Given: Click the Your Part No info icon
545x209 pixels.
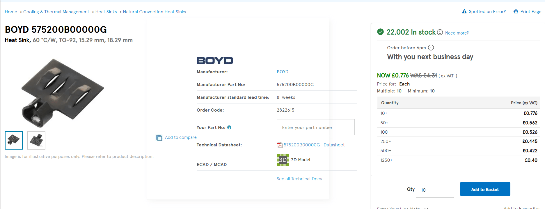Looking at the screenshot, I should (229, 127).
